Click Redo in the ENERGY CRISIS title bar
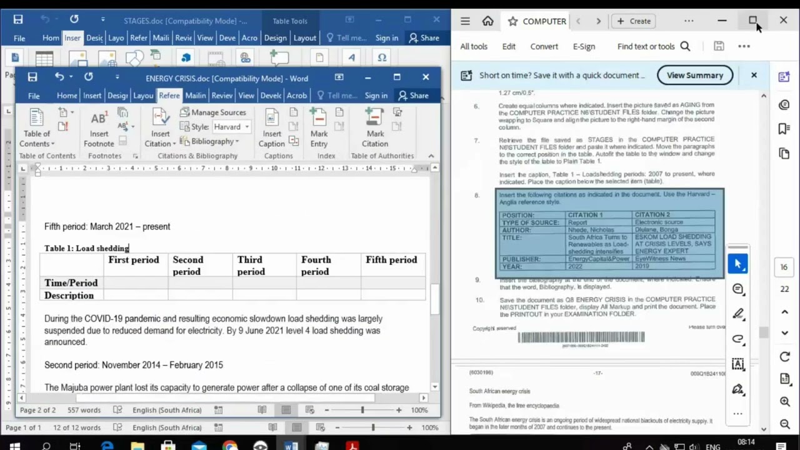800x450 pixels. 89,77
